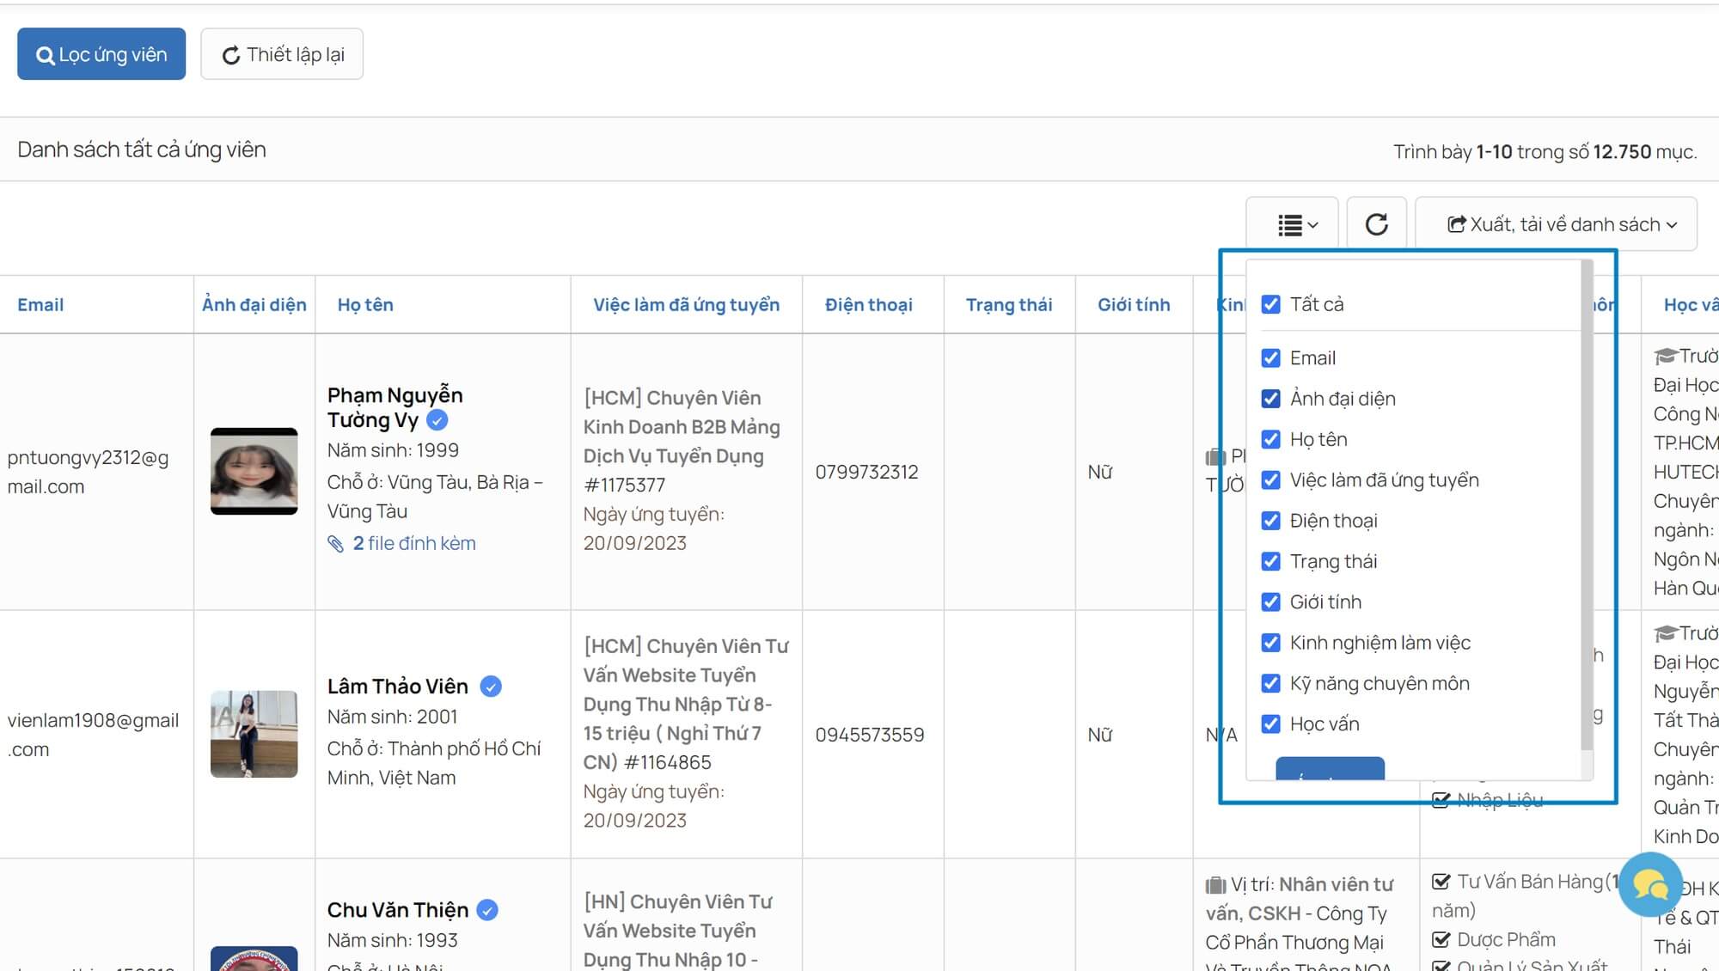Image resolution: width=1719 pixels, height=971 pixels.
Task: Toggle the Tất cả checkbox
Action: pyautogui.click(x=1270, y=304)
